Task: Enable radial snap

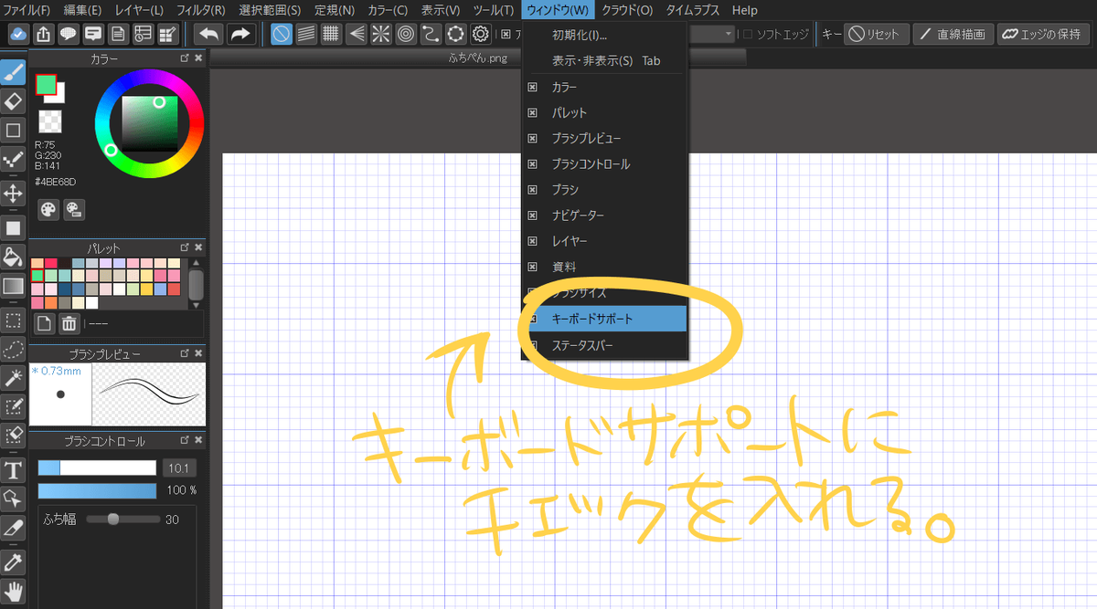Action: [x=380, y=35]
